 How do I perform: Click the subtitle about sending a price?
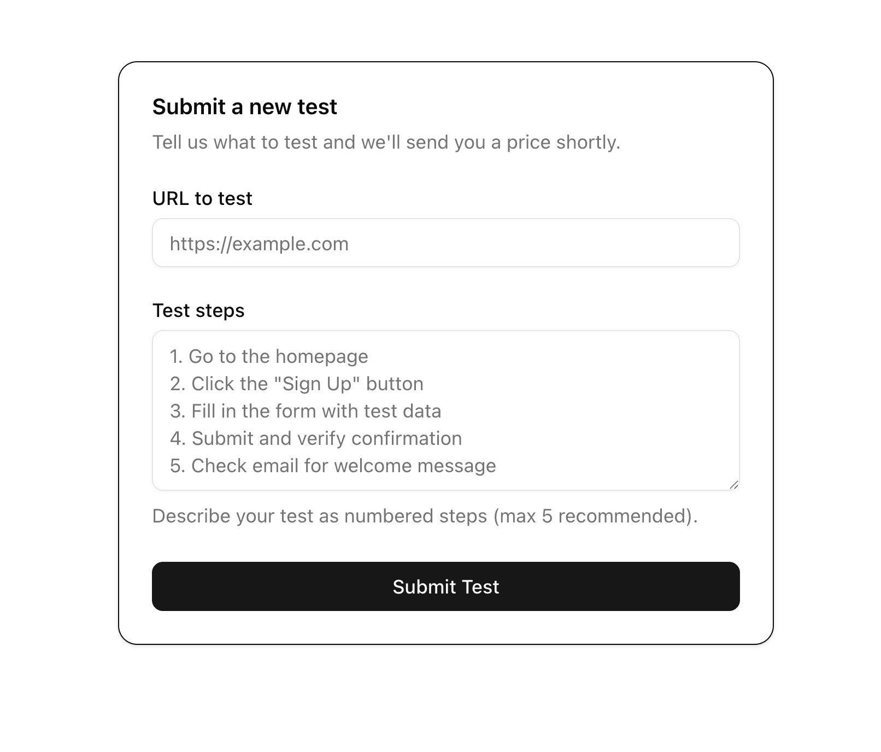pyautogui.click(x=387, y=142)
